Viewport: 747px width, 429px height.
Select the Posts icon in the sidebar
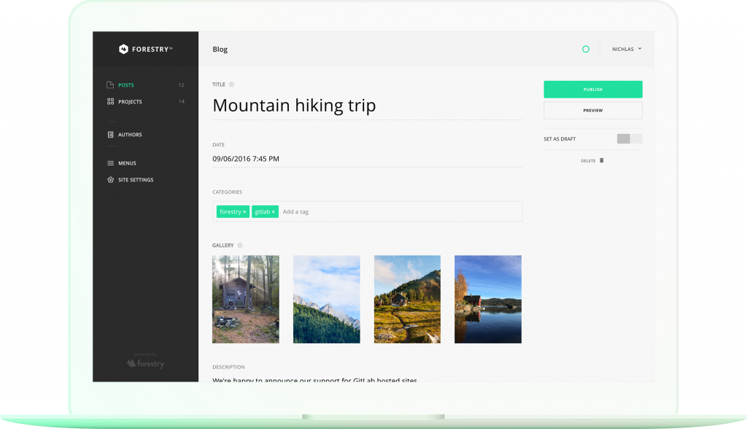point(109,85)
